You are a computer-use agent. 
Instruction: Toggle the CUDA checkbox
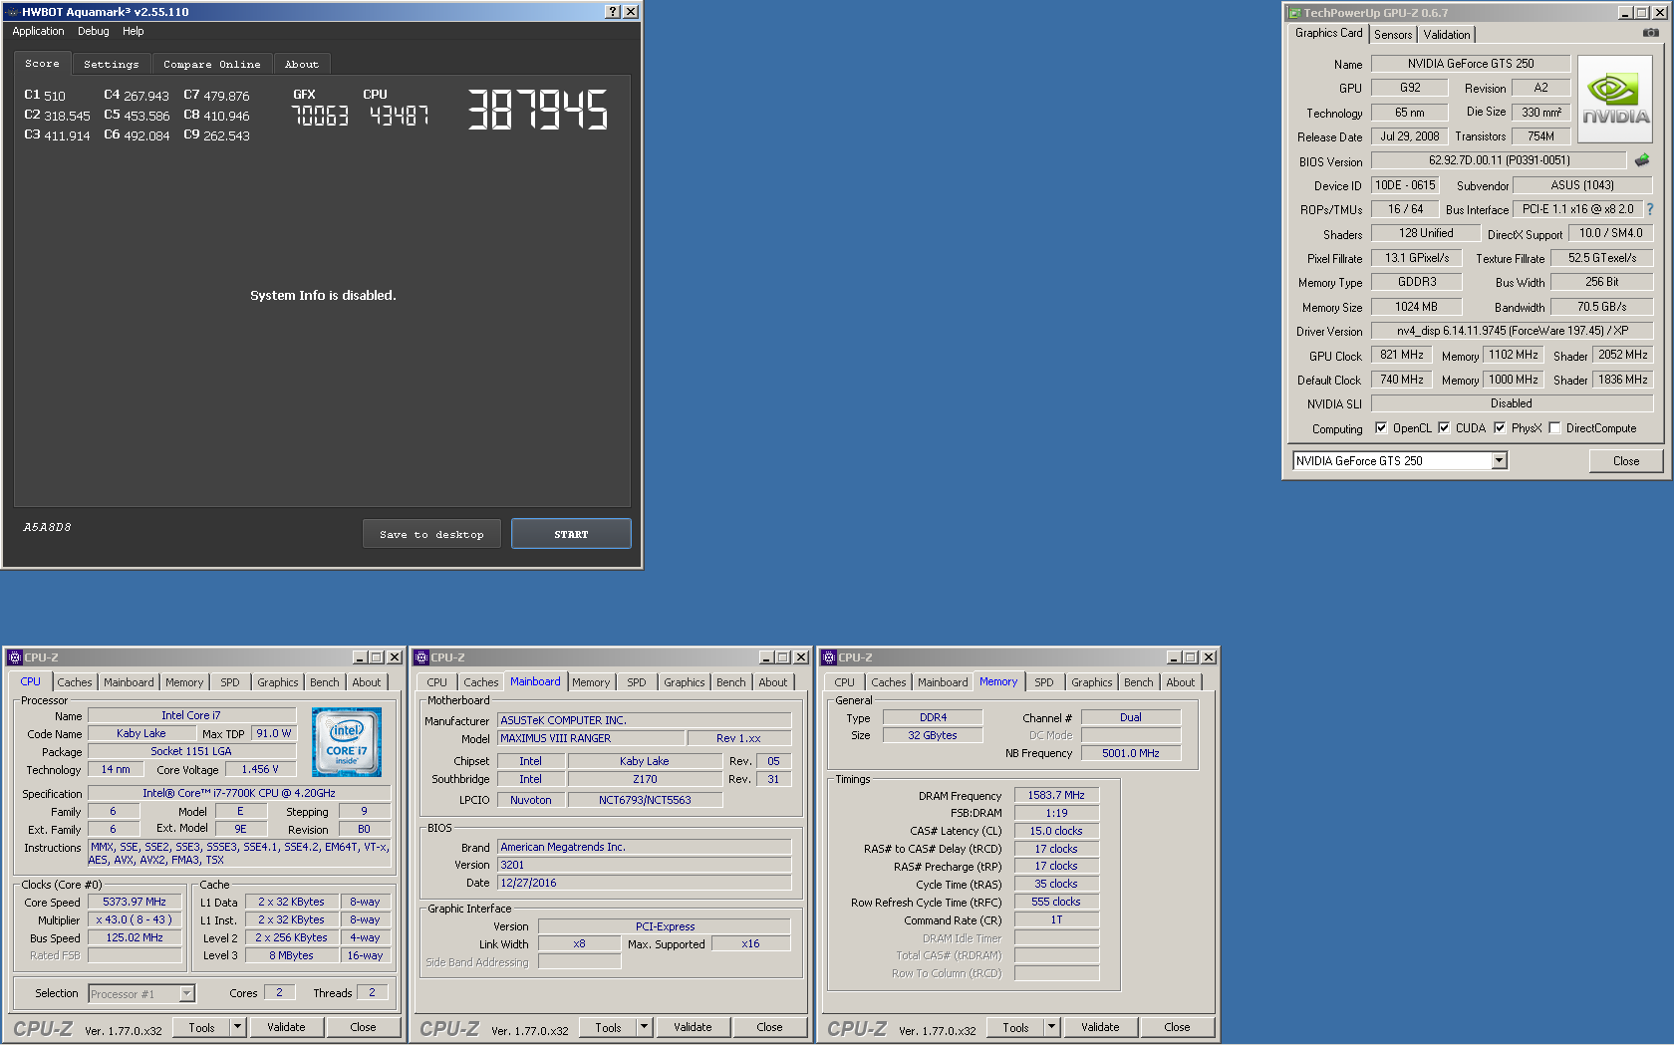click(x=1444, y=427)
